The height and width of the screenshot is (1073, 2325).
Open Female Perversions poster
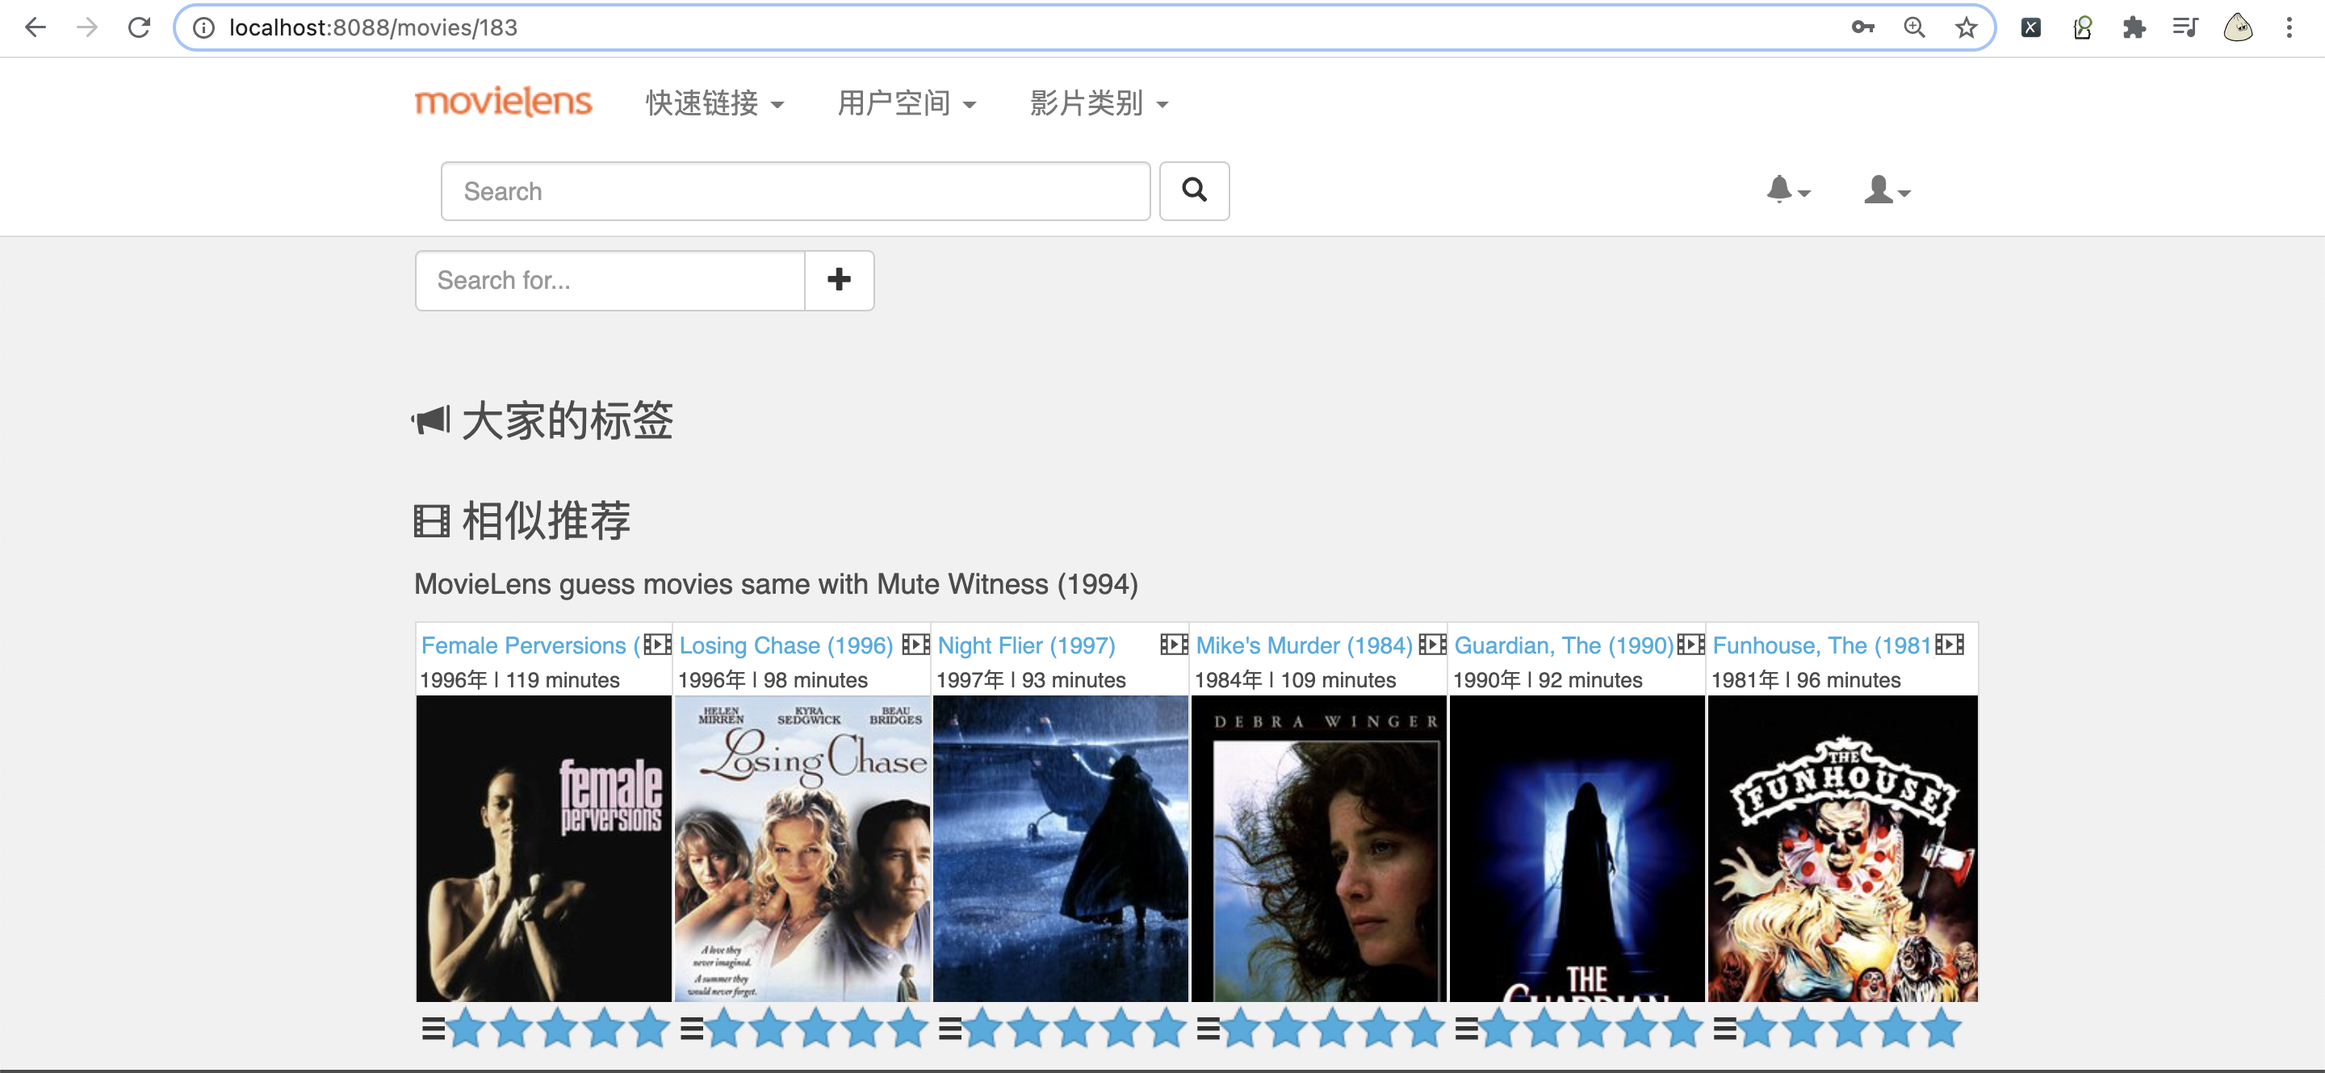point(543,848)
